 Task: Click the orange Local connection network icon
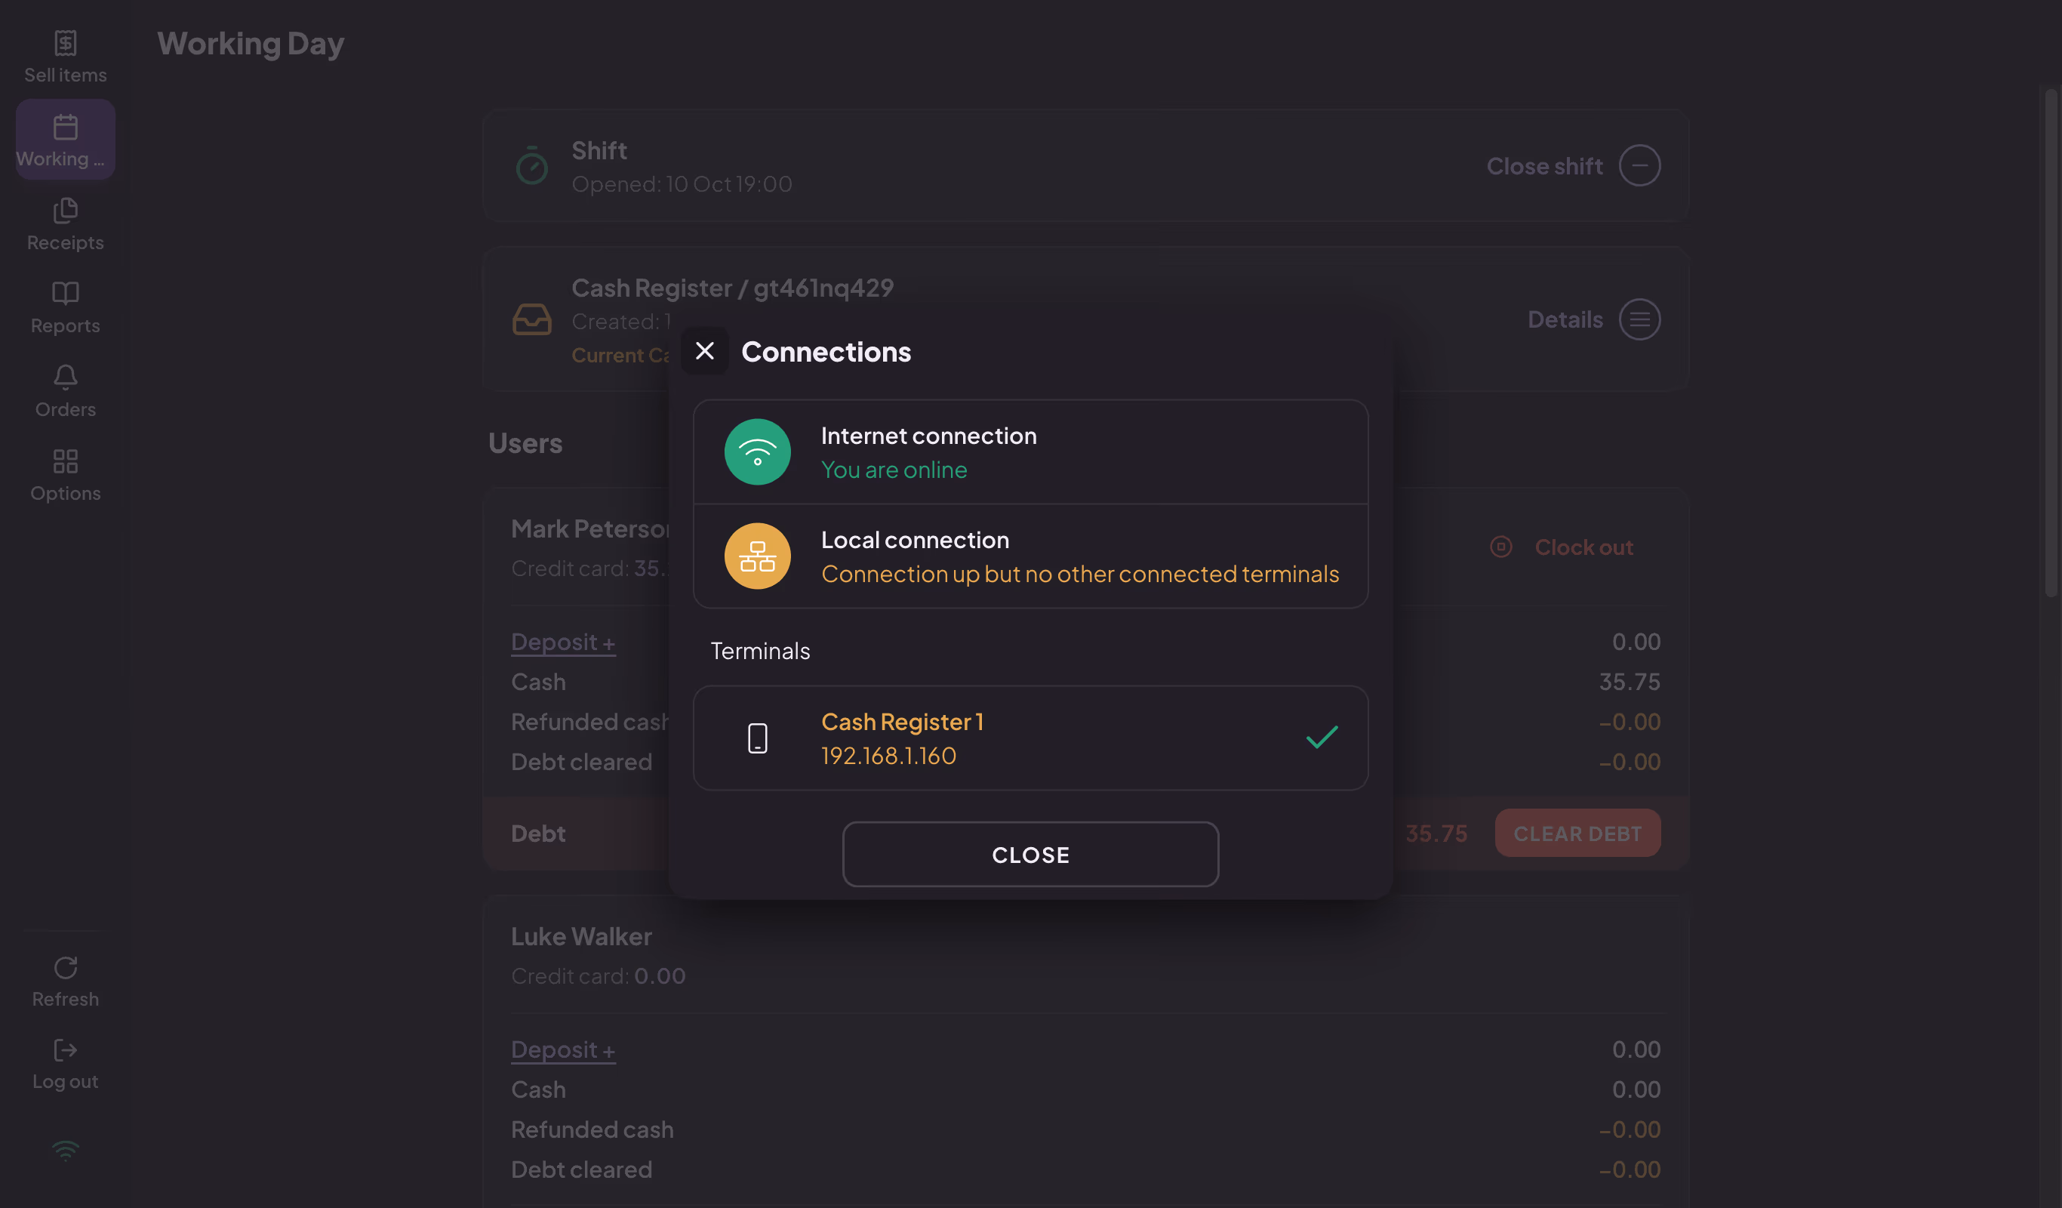pyautogui.click(x=757, y=556)
